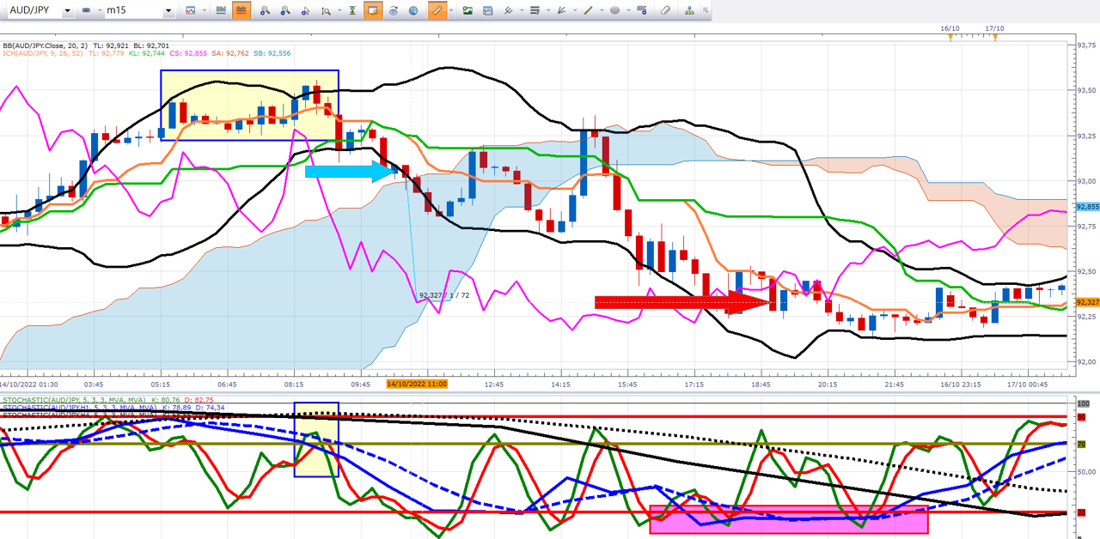
Task: Select the ellipse shape drawing tool
Action: (x=615, y=11)
